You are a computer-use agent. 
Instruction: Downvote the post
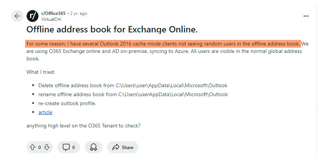click(x=47, y=147)
